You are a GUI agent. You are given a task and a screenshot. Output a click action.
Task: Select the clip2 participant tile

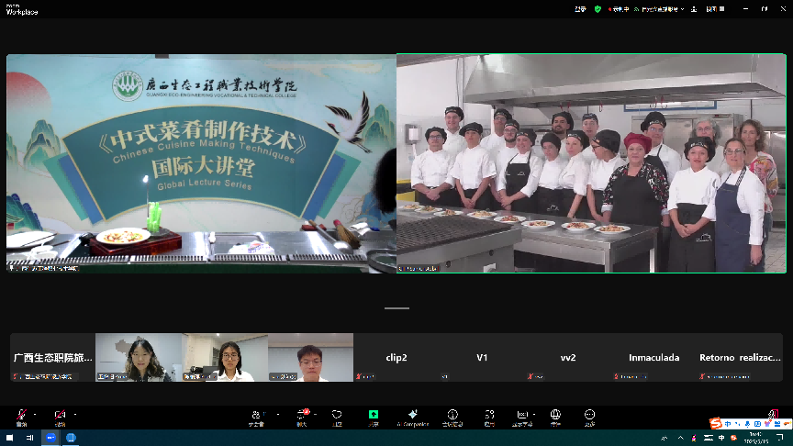tap(396, 357)
